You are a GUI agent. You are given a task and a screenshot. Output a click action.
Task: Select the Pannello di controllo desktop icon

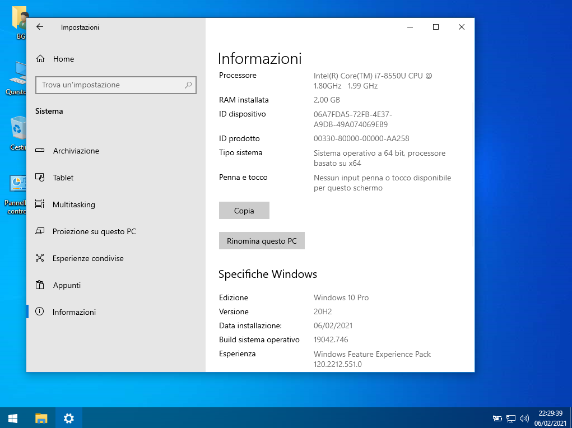click(16, 195)
